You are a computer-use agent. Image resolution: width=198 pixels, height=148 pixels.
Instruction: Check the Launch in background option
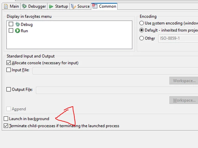pos(6,118)
